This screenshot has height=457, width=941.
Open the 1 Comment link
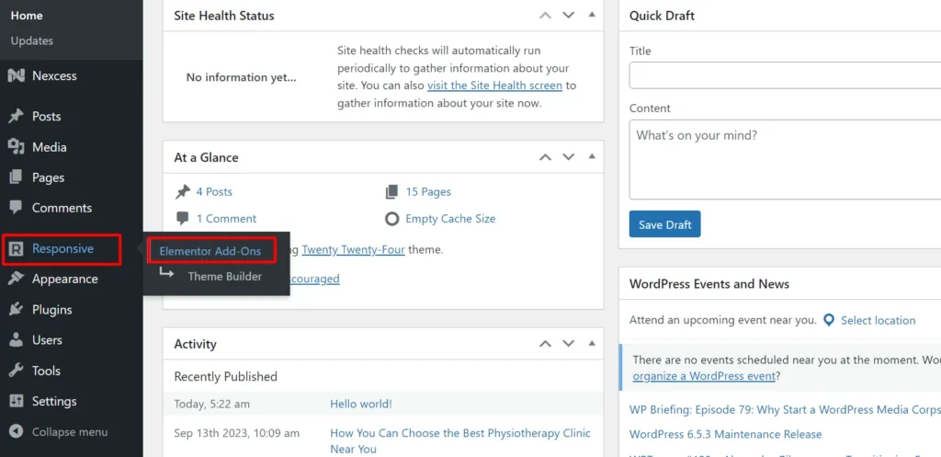click(x=226, y=219)
